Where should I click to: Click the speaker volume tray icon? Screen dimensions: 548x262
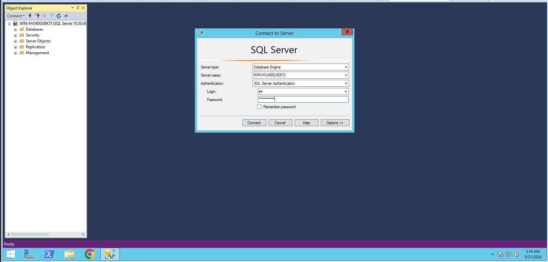[x=516, y=254]
